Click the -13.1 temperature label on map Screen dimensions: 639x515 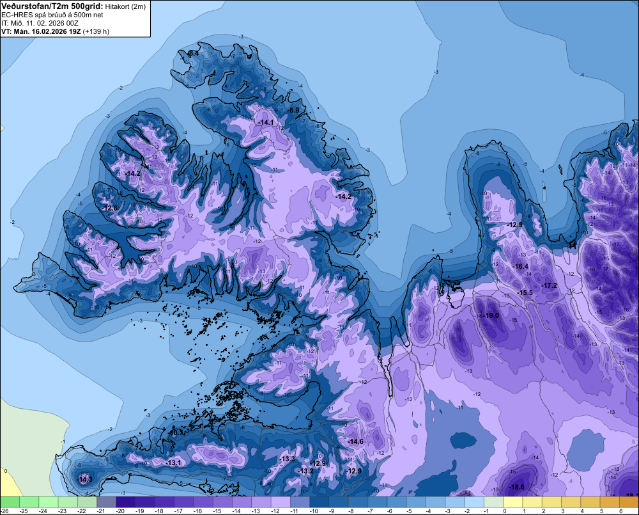[174, 463]
